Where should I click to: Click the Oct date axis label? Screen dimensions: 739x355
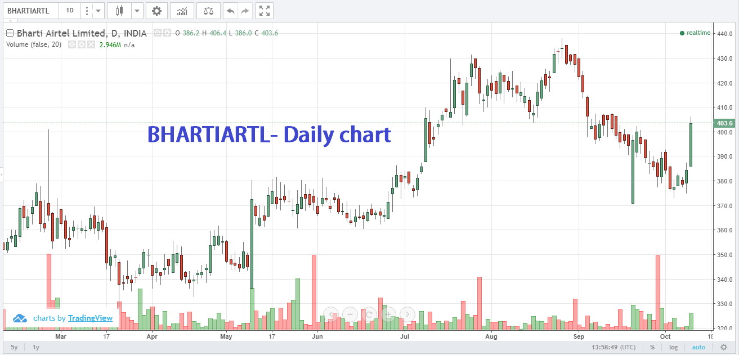[x=666, y=336]
